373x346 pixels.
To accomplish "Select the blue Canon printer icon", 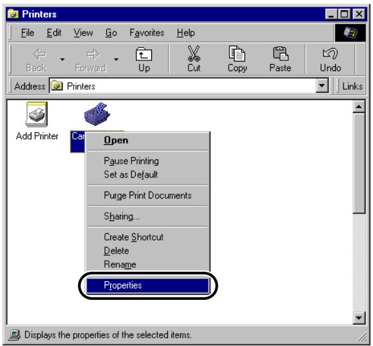I will [97, 114].
